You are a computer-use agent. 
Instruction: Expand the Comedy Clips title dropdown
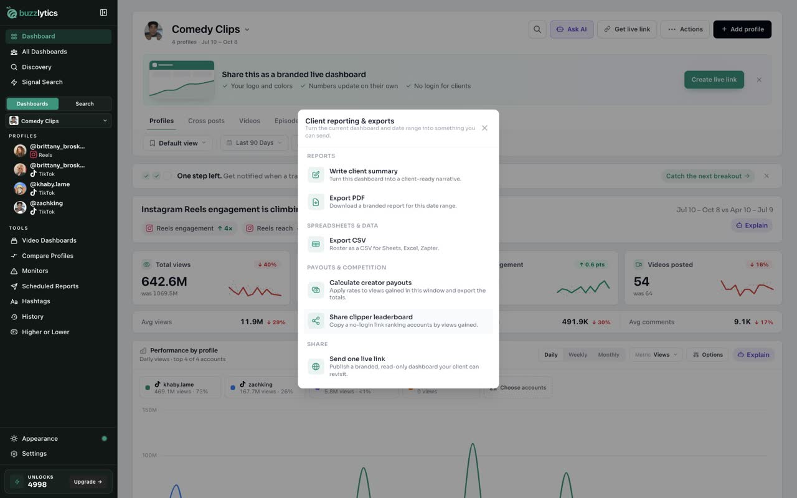click(247, 29)
